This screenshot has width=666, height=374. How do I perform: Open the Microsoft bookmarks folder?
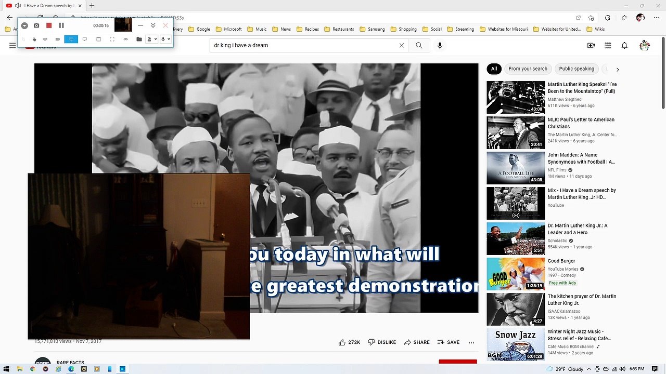[229, 29]
